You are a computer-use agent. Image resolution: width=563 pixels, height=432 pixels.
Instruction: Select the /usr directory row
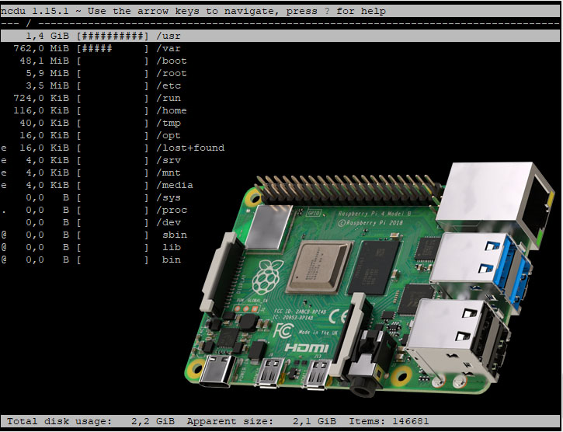(280, 36)
